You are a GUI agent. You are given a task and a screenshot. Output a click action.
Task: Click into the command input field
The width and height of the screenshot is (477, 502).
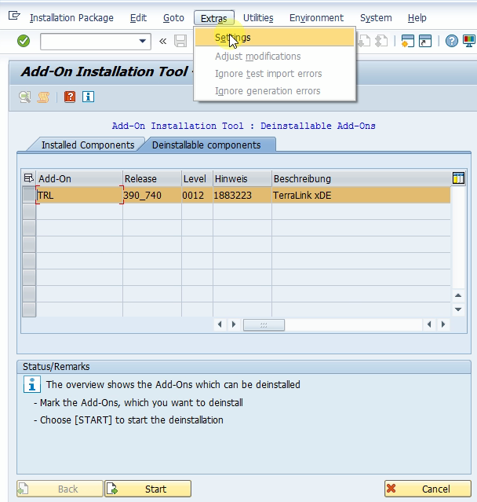coord(88,41)
